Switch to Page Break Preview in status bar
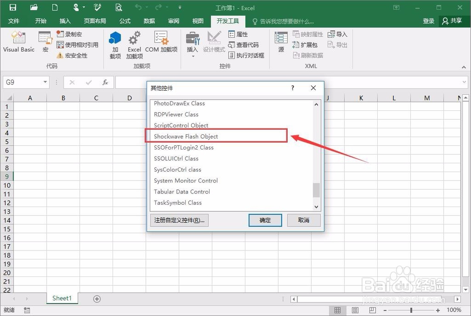The width and height of the screenshot is (471, 316). pos(373,310)
